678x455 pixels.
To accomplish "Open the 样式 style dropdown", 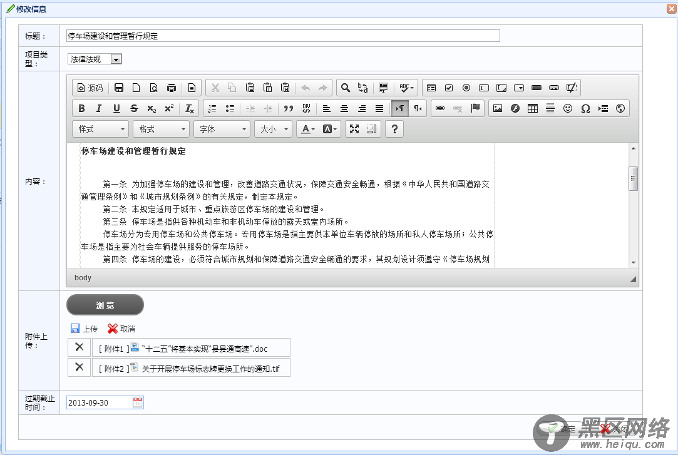I will [101, 129].
